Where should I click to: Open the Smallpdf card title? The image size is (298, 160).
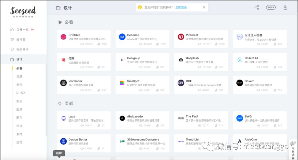click(x=133, y=81)
